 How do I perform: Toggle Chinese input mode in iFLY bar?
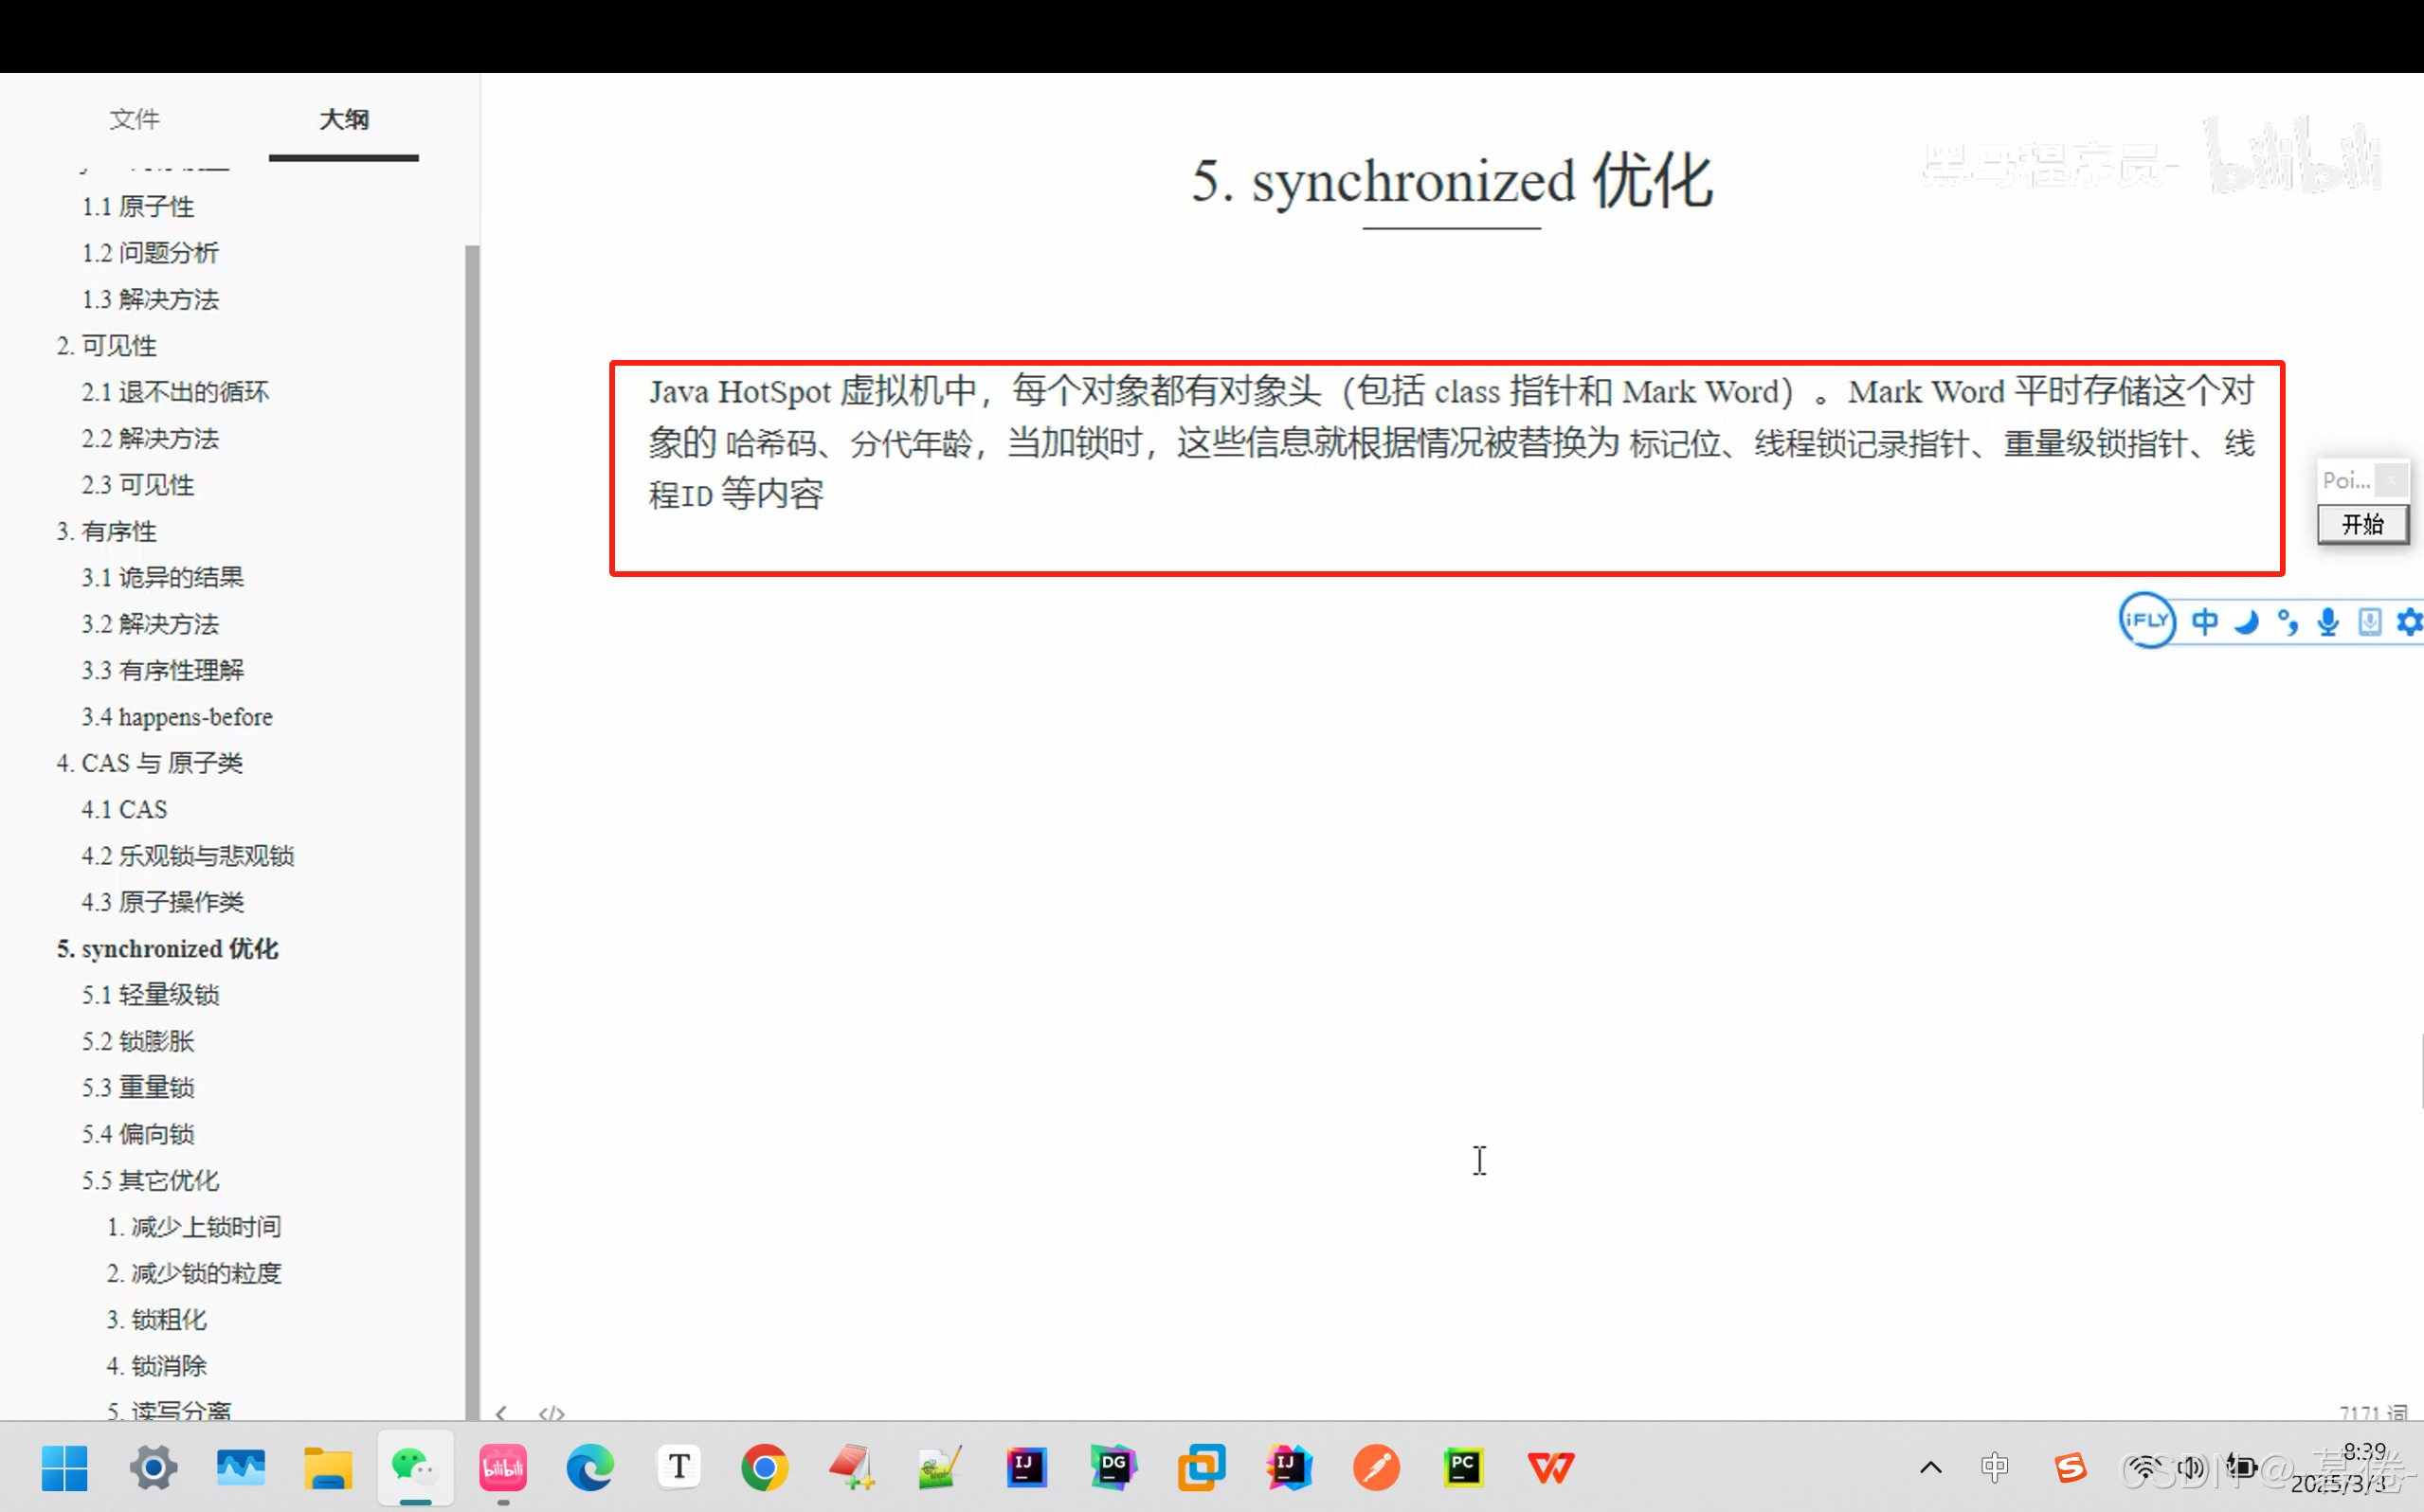click(x=2206, y=621)
